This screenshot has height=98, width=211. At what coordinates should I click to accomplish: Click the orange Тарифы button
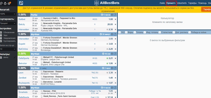(206, 9)
